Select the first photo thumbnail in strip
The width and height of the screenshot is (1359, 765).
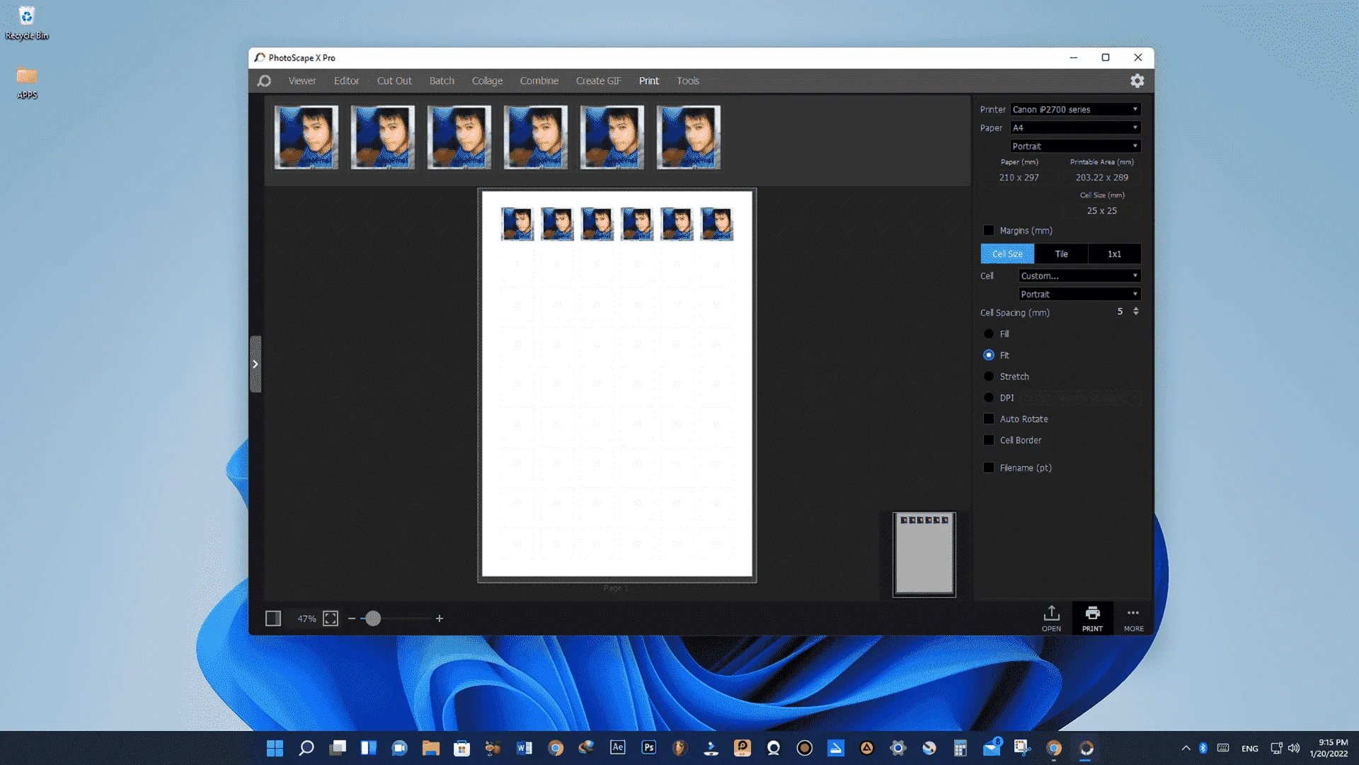coord(306,137)
